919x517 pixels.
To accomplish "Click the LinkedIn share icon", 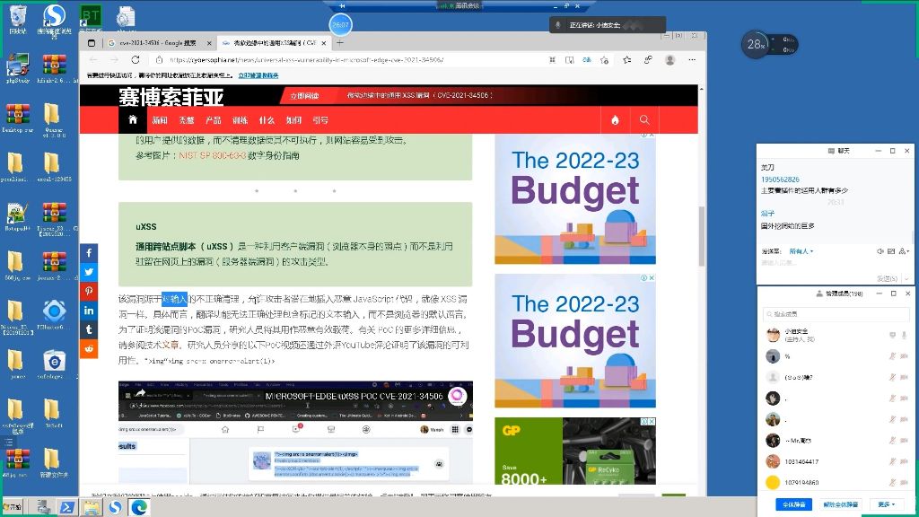I will [89, 311].
